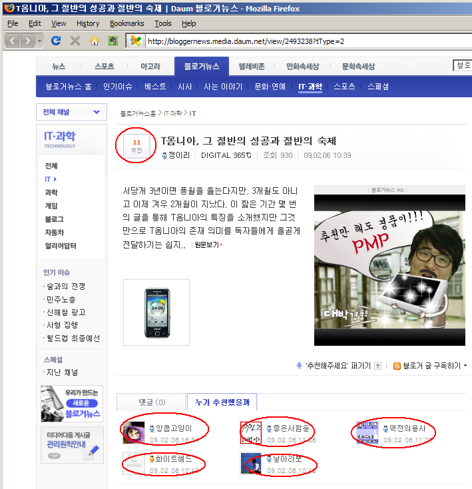Image resolution: width=472 pixels, height=489 pixels.
Task: Click the question-mark help icon beside 퍼가기
Action: coord(378,366)
